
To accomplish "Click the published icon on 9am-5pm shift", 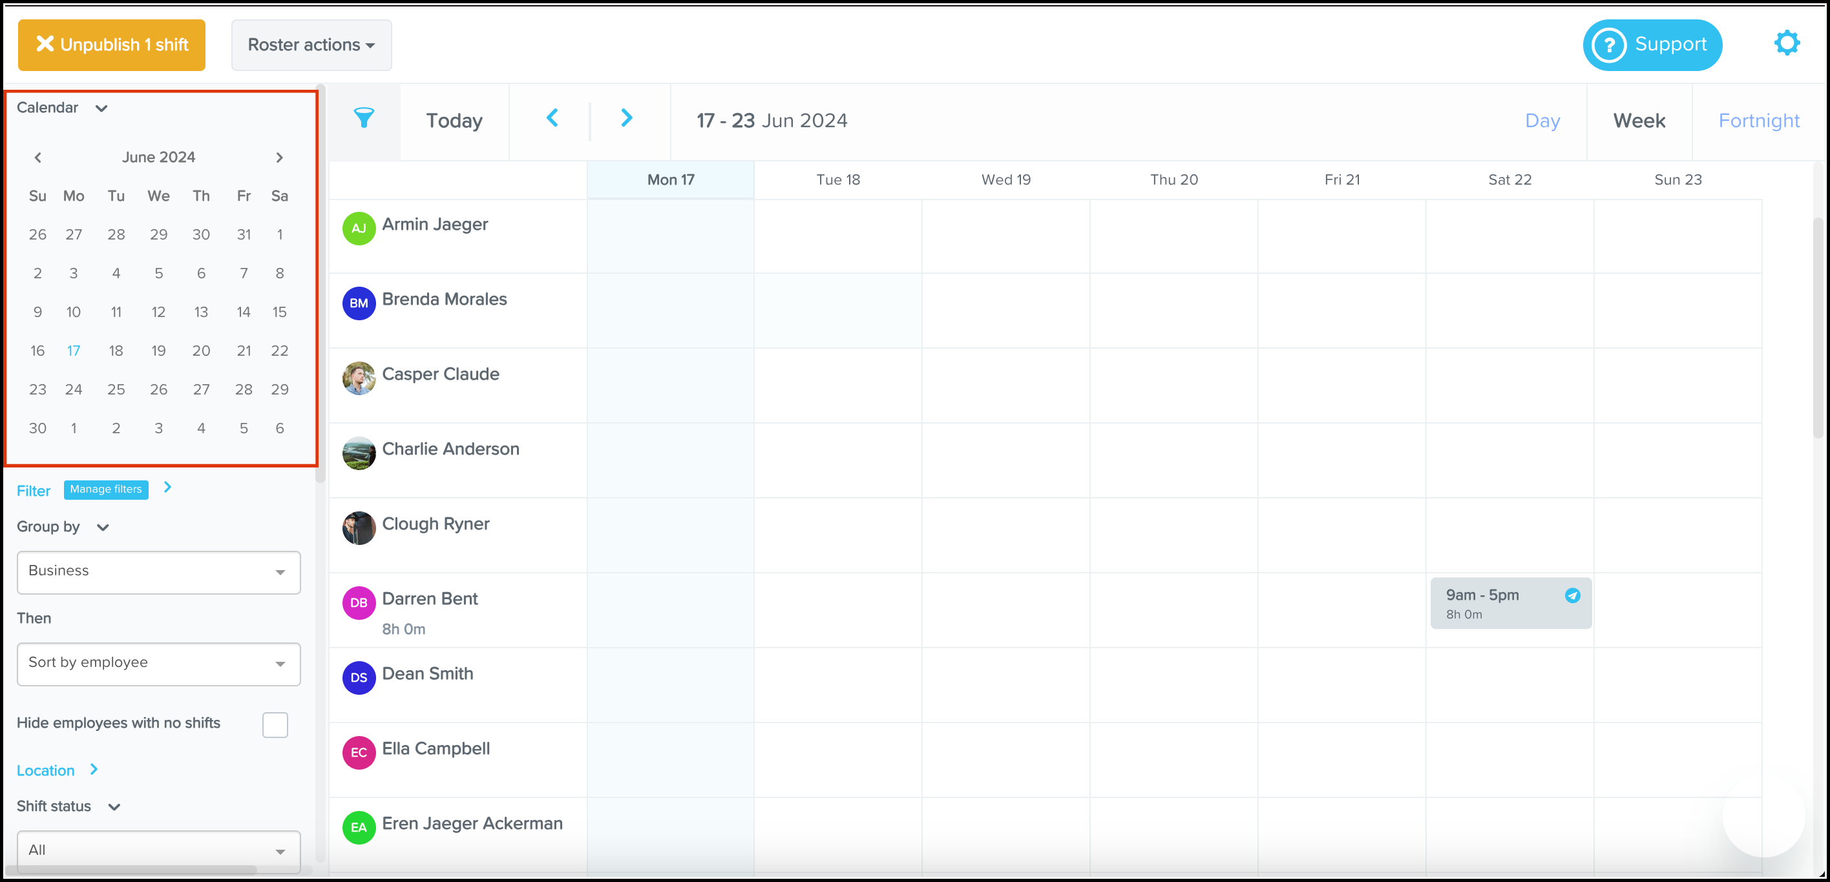I will tap(1572, 595).
